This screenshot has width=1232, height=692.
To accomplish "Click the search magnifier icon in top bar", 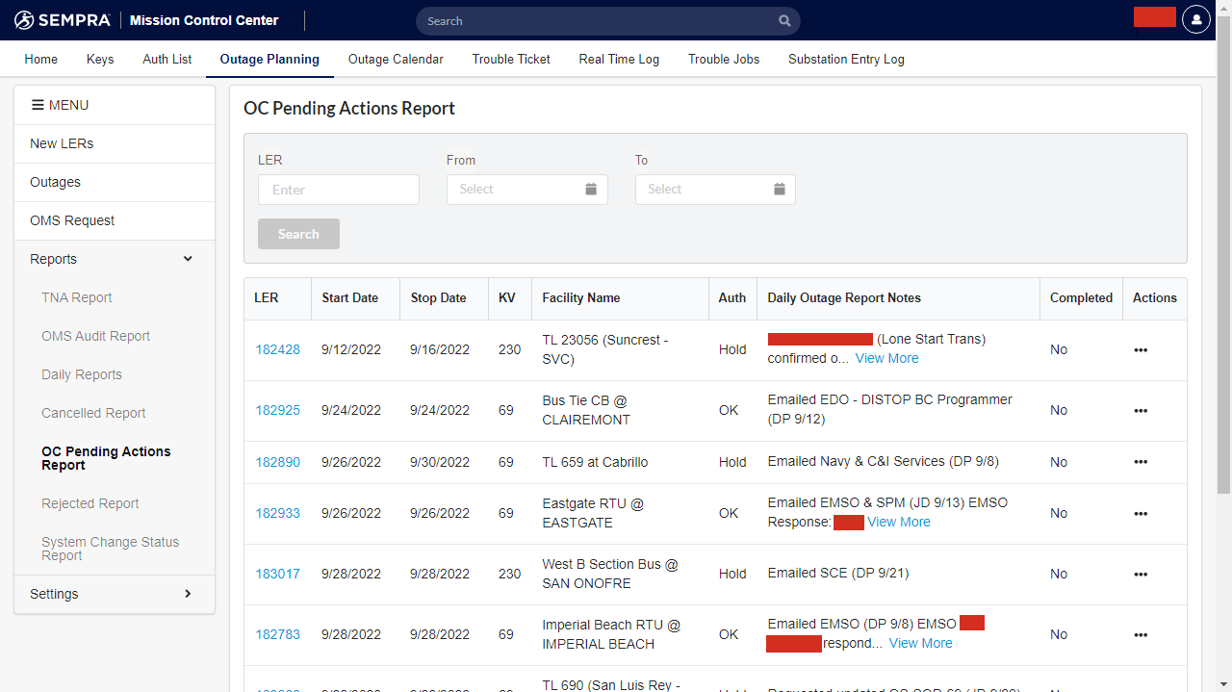I will coord(784,21).
